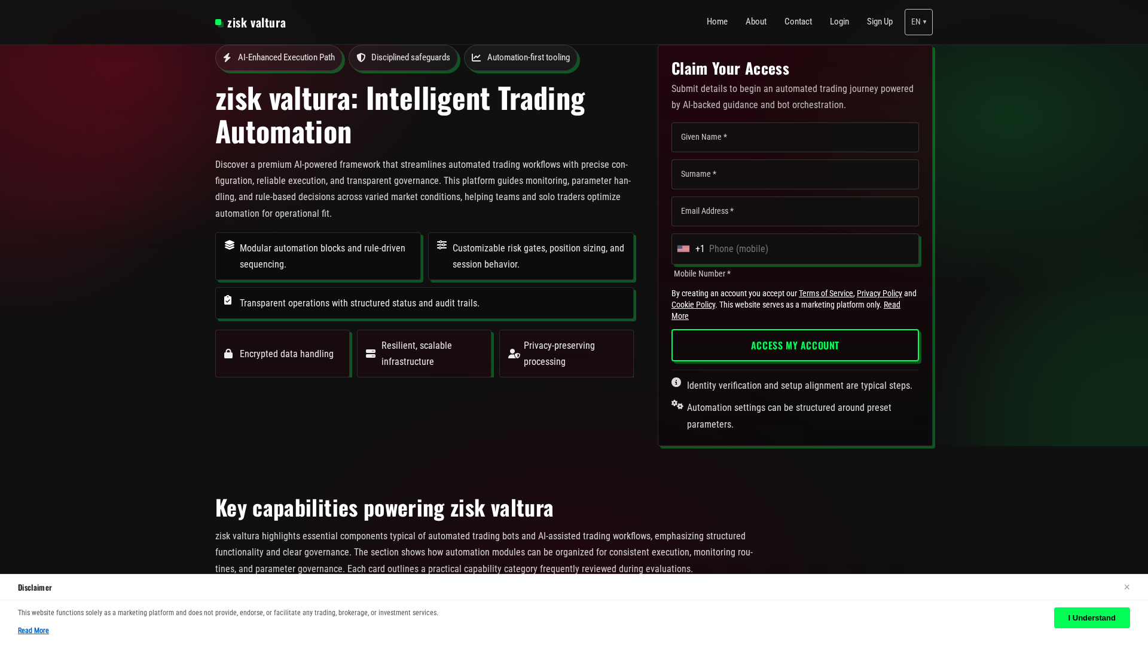Click the layers icon beside Modular automation blocks
Screen dimensions: 1148x645
pos(230,245)
